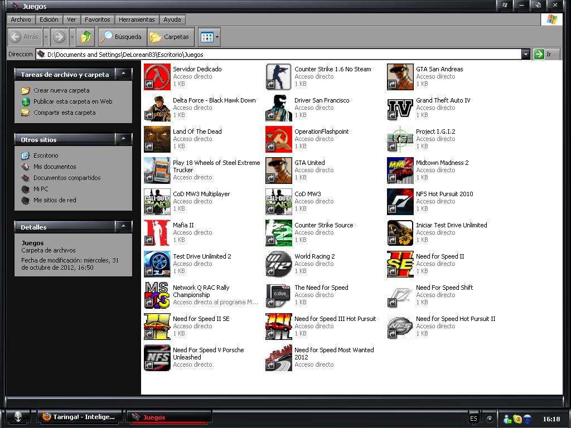The width and height of the screenshot is (571, 428).
Task: Select the Mafia II shortcut icon
Action: pos(157,233)
